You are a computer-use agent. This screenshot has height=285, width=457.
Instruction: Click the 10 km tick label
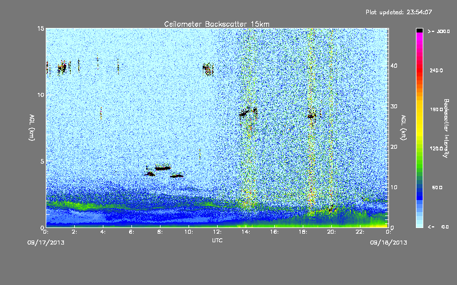41,95
